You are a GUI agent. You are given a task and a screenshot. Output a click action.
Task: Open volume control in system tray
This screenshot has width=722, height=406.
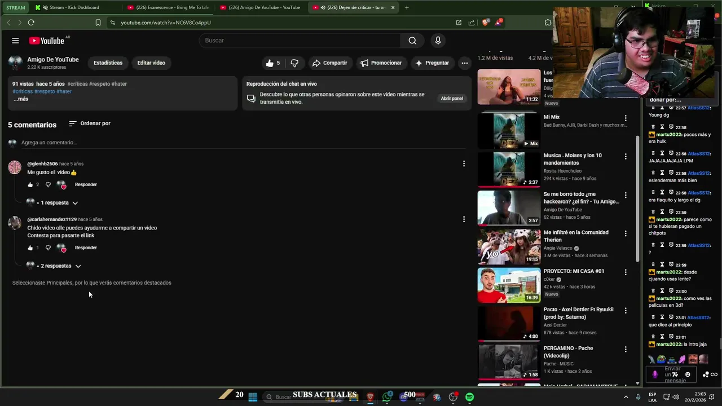[676, 397]
